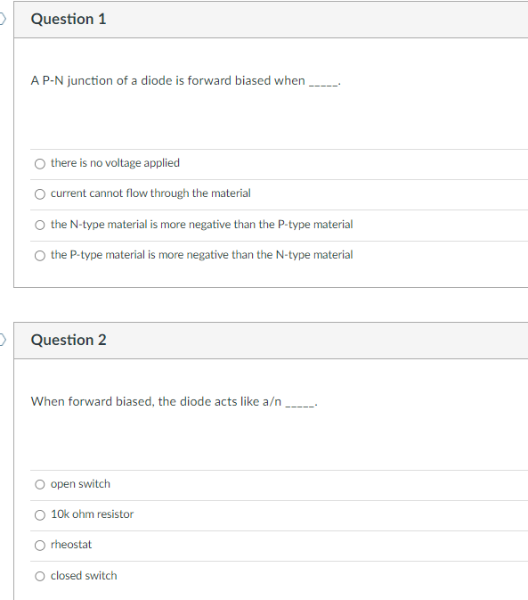Click the 'Question 2' header title

tap(69, 340)
